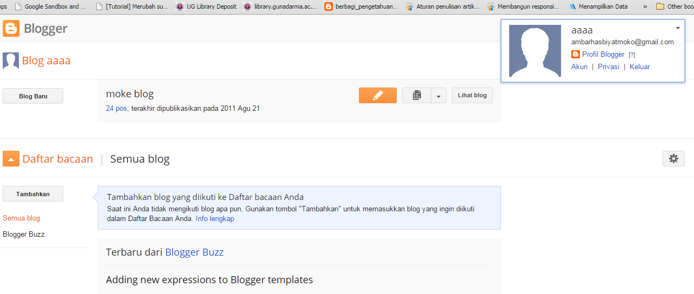The image size is (694, 294).
Task: Open Akun account settings link
Action: (579, 67)
